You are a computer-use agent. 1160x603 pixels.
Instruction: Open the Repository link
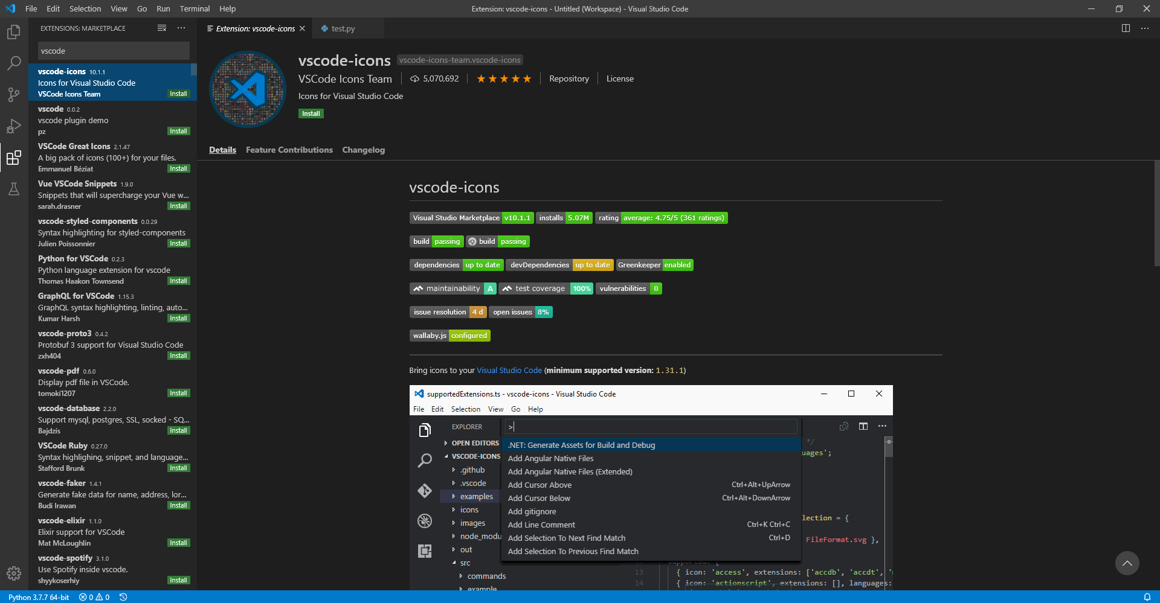[569, 78]
